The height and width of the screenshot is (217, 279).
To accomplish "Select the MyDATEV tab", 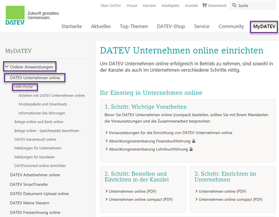I will tap(264, 26).
